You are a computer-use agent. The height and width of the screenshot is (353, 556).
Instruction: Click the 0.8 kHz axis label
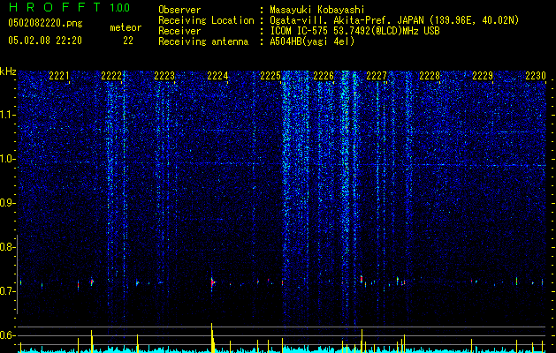(7, 247)
